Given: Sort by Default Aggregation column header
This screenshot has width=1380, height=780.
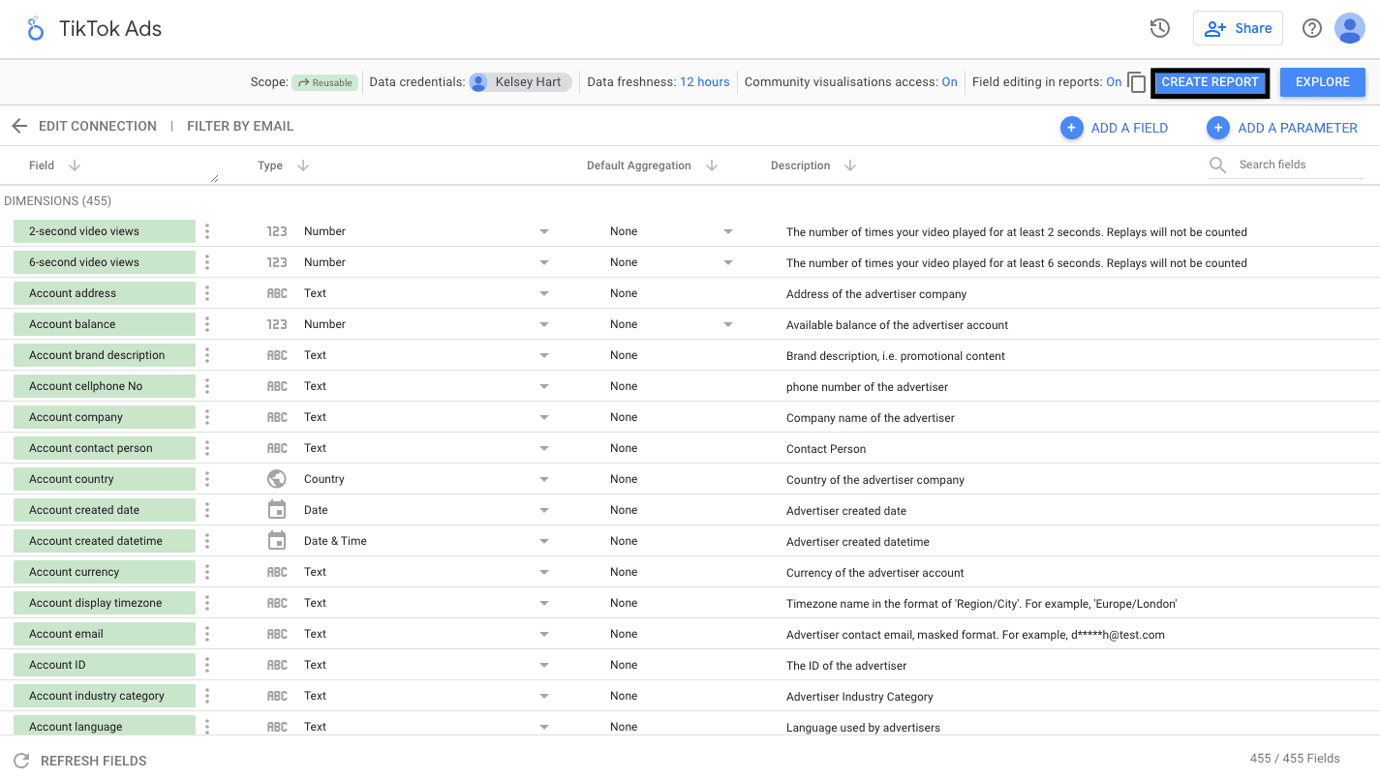Looking at the screenshot, I should [x=639, y=165].
